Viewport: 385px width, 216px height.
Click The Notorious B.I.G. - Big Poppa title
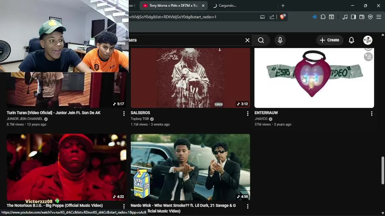[x=55, y=205]
